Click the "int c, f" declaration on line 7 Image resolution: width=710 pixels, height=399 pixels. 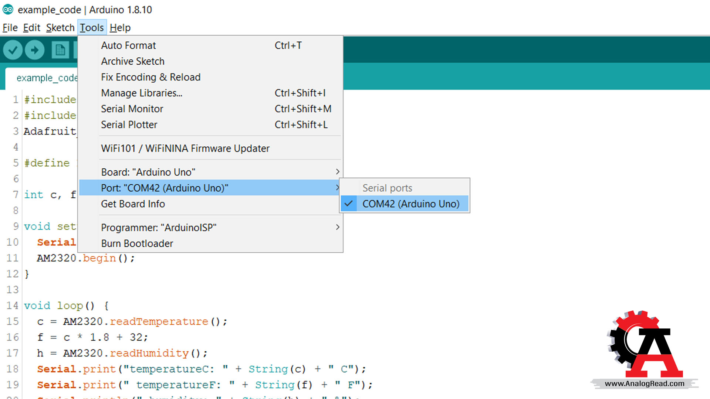click(50, 195)
